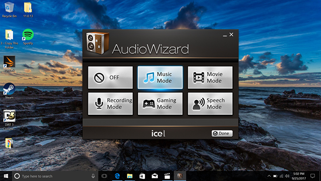This screenshot has width=321, height=181.
Task: Open Microsoft Edge from taskbar
Action: 117,176
